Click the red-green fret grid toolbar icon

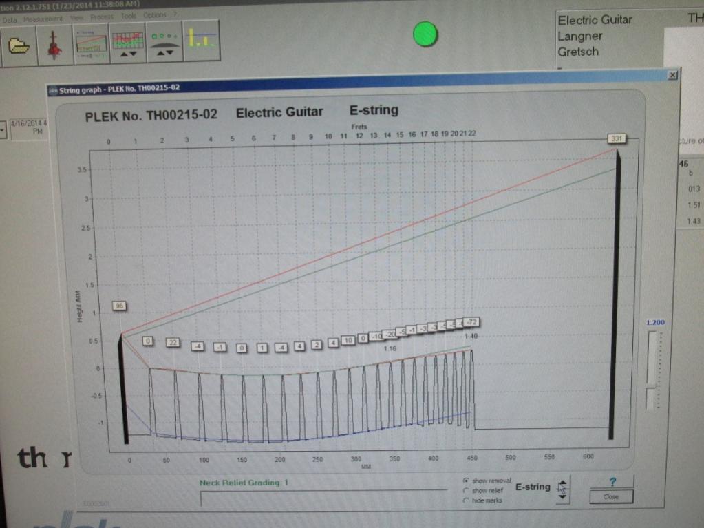pyautogui.click(x=128, y=43)
